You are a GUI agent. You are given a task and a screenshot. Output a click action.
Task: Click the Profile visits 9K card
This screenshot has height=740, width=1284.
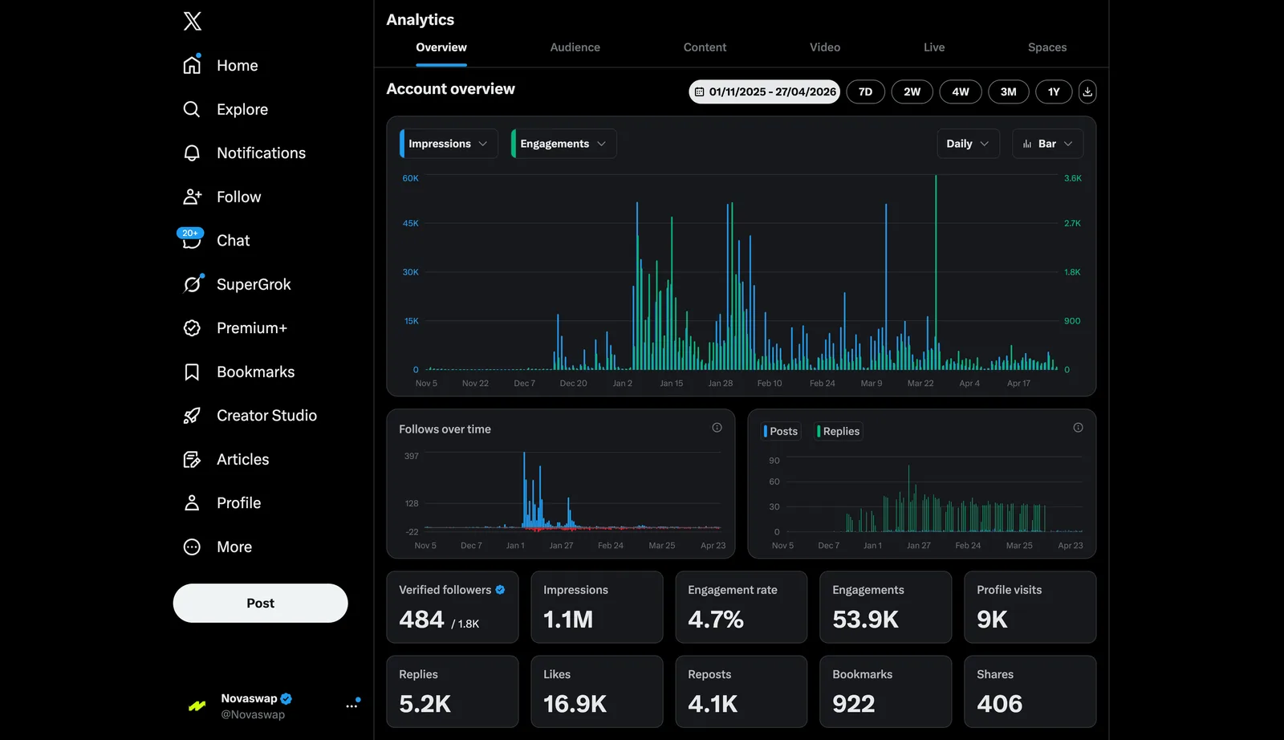(1030, 607)
